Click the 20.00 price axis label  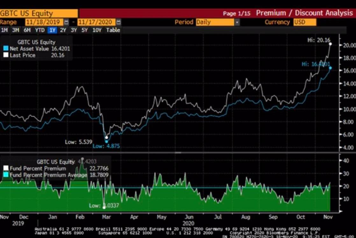pos(349,45)
